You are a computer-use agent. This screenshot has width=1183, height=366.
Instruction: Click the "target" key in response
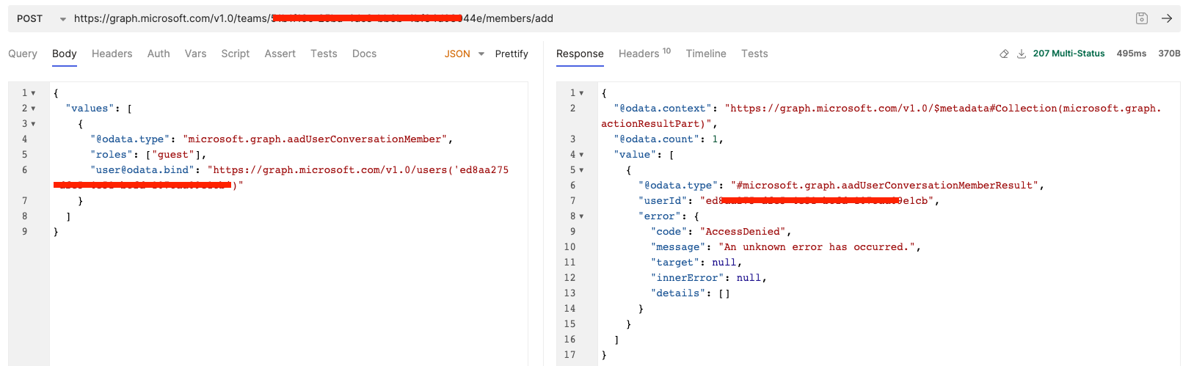point(675,263)
